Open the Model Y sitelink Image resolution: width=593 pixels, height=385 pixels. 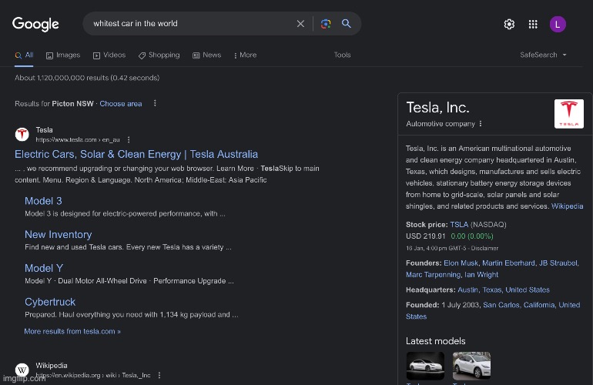(x=44, y=268)
